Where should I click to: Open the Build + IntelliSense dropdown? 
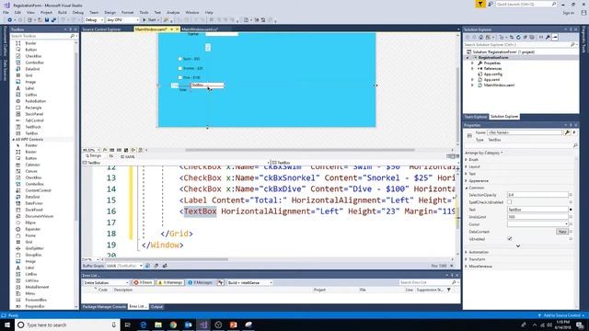249,282
